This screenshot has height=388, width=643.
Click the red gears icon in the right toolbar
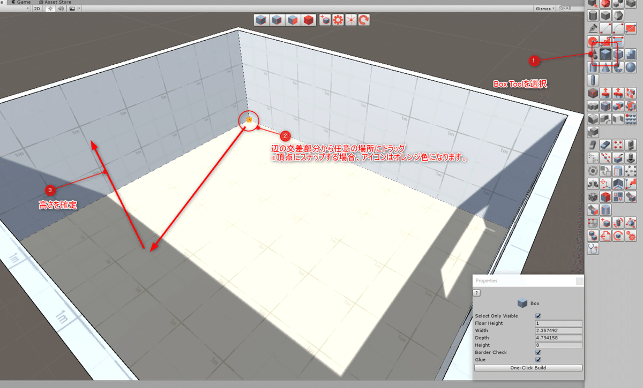click(x=631, y=235)
